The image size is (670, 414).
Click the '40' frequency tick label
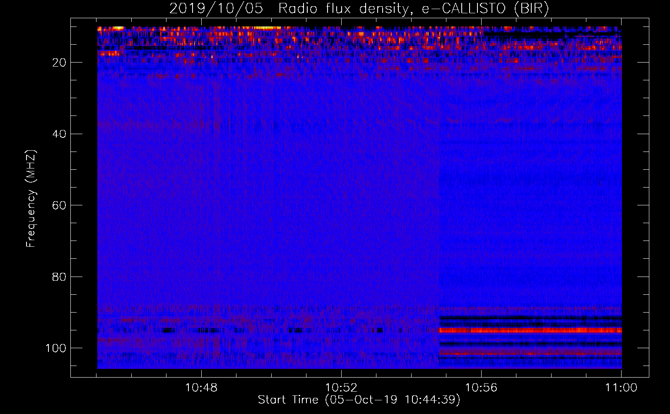(x=59, y=134)
